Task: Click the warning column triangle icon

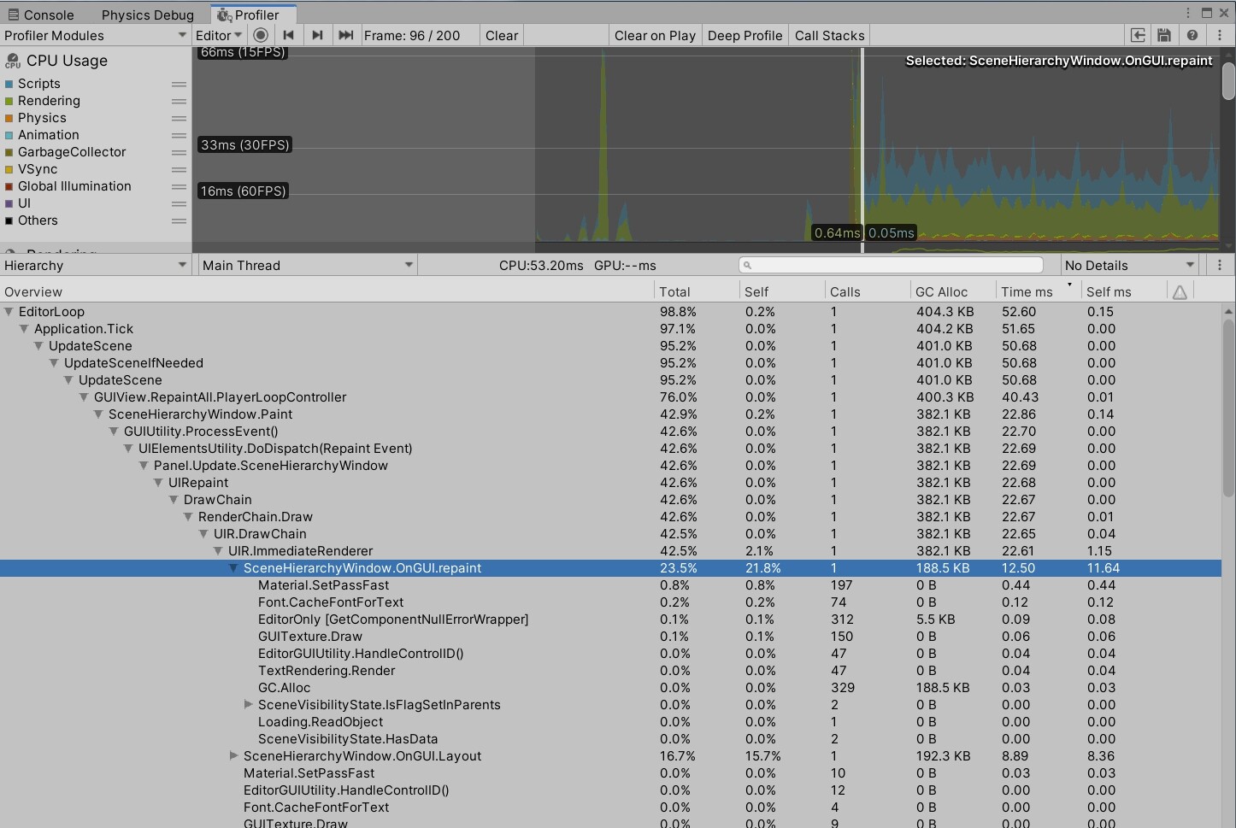Action: click(x=1180, y=292)
